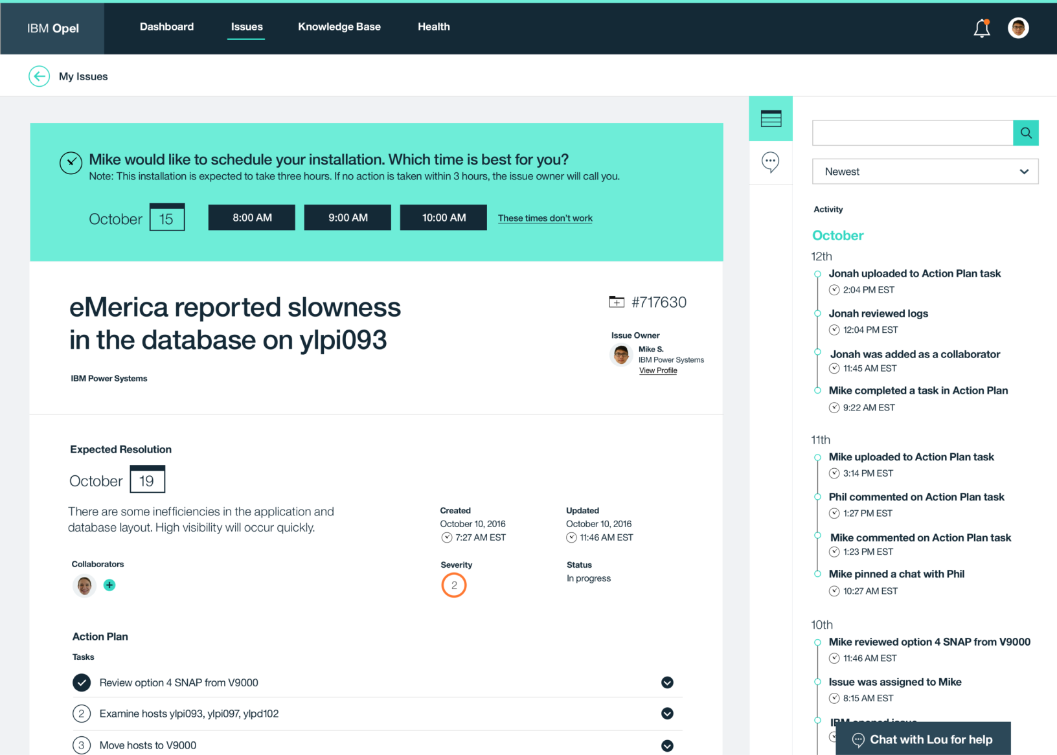The width and height of the screenshot is (1057, 755).
Task: Click Chat with Lou for help
Action: 923,739
